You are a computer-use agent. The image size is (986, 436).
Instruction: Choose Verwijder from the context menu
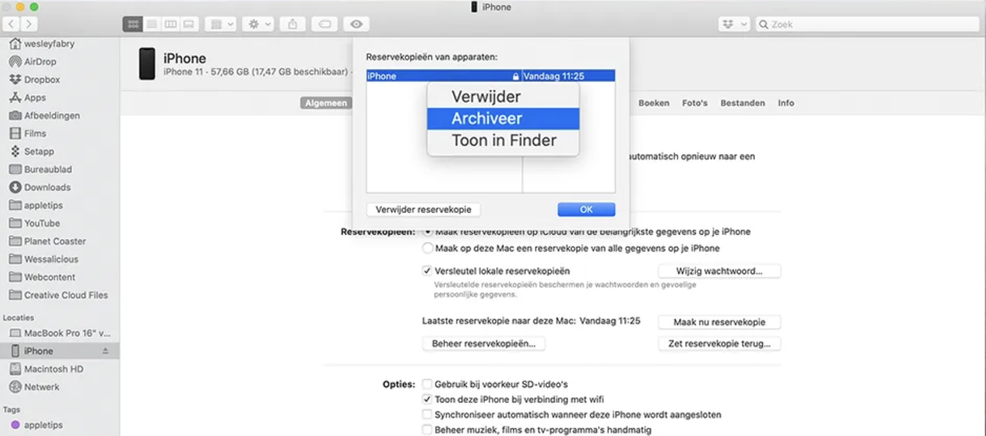503,96
